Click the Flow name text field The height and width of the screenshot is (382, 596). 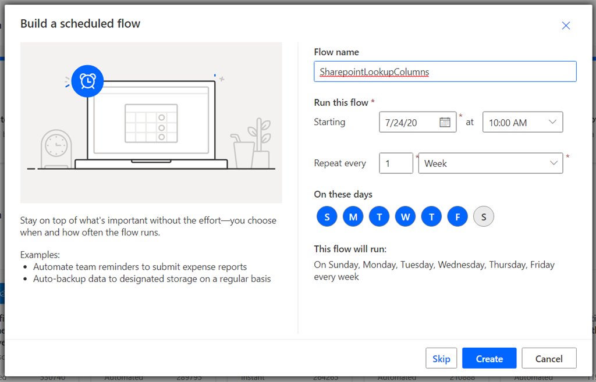pos(445,72)
